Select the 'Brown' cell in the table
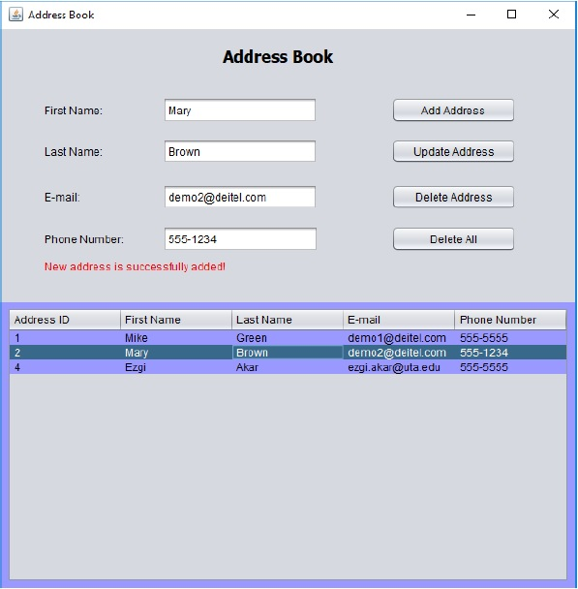Image resolution: width=578 pixels, height=589 pixels. click(288, 353)
